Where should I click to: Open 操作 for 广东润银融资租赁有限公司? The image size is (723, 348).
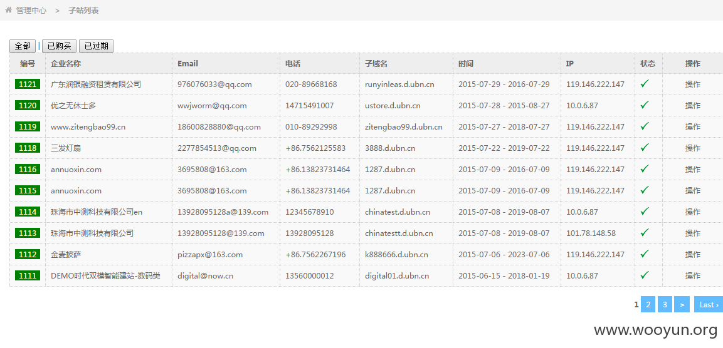pyautogui.click(x=692, y=84)
